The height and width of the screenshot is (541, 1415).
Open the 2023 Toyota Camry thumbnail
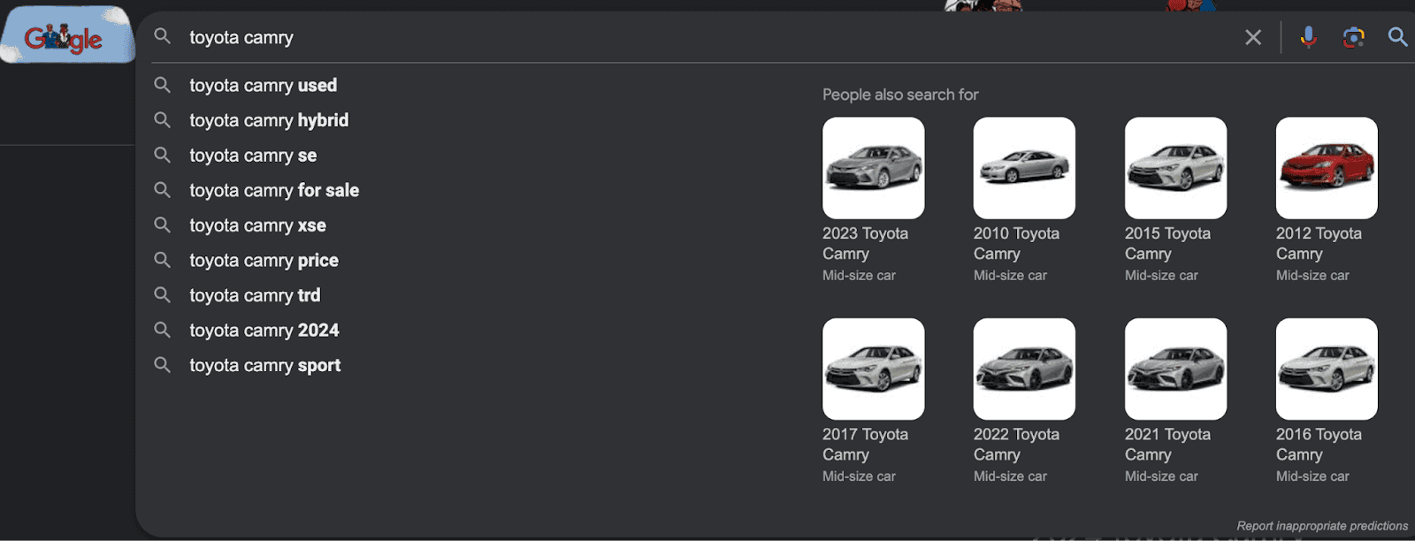coord(874,168)
